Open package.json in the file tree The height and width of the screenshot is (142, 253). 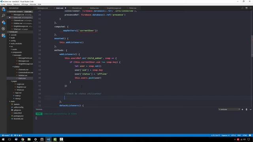coord(19,116)
